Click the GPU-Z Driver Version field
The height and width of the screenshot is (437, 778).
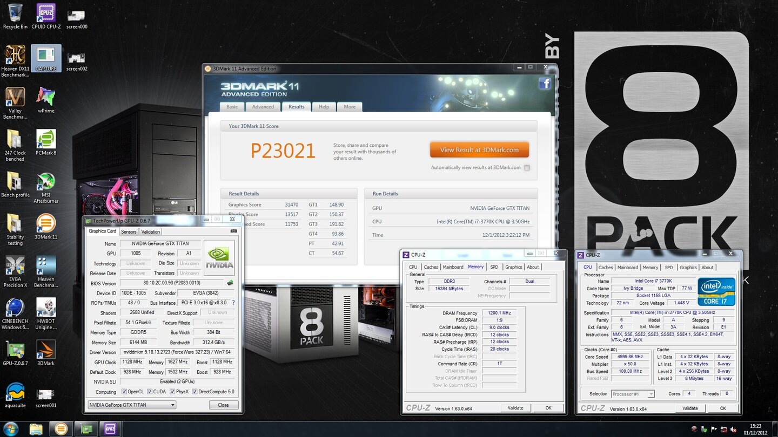click(x=177, y=352)
